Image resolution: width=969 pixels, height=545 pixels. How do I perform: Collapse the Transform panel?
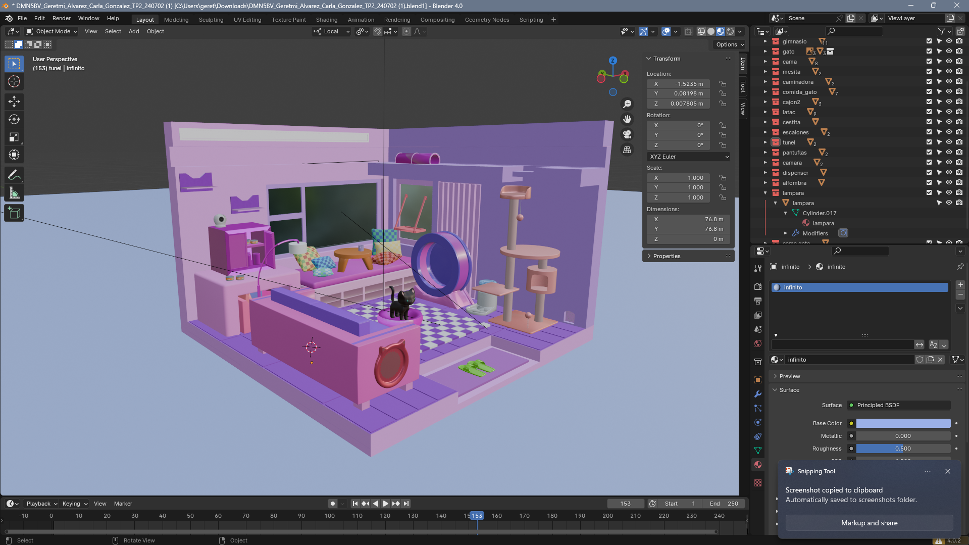point(649,59)
